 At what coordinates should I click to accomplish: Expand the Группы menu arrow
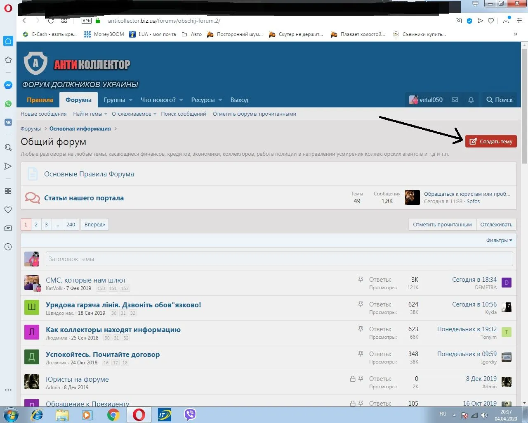(x=130, y=100)
